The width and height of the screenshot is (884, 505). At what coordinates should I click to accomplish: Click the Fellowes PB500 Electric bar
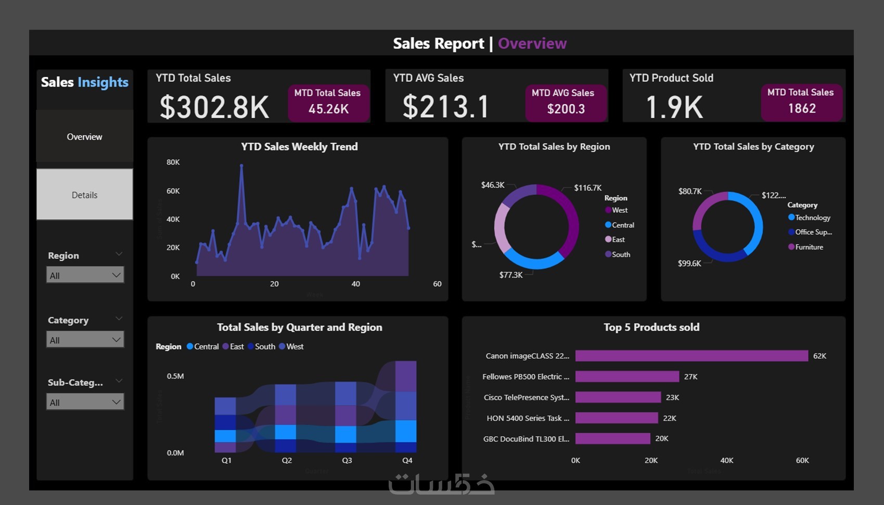coord(627,376)
